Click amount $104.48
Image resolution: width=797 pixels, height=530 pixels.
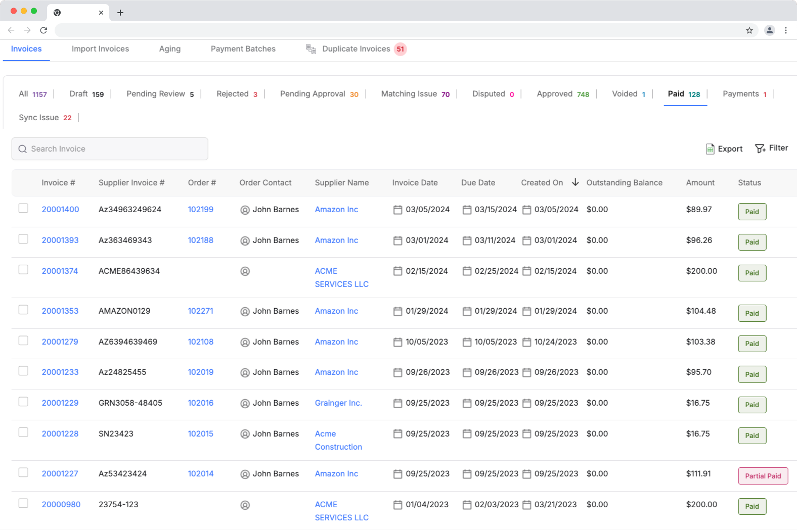pyautogui.click(x=701, y=311)
